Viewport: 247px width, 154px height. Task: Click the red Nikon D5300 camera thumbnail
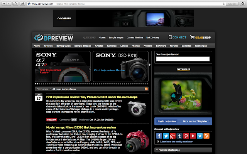coord(137,141)
